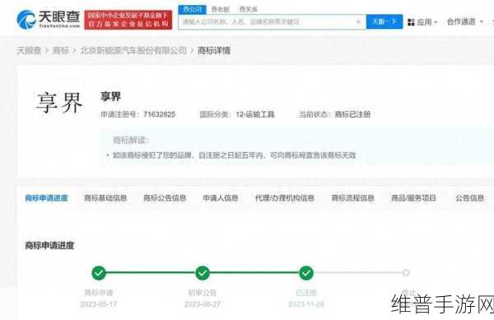The width and height of the screenshot is (494, 320).
Task: Click the 天眼一下 search button
Action: pyautogui.click(x=384, y=21)
